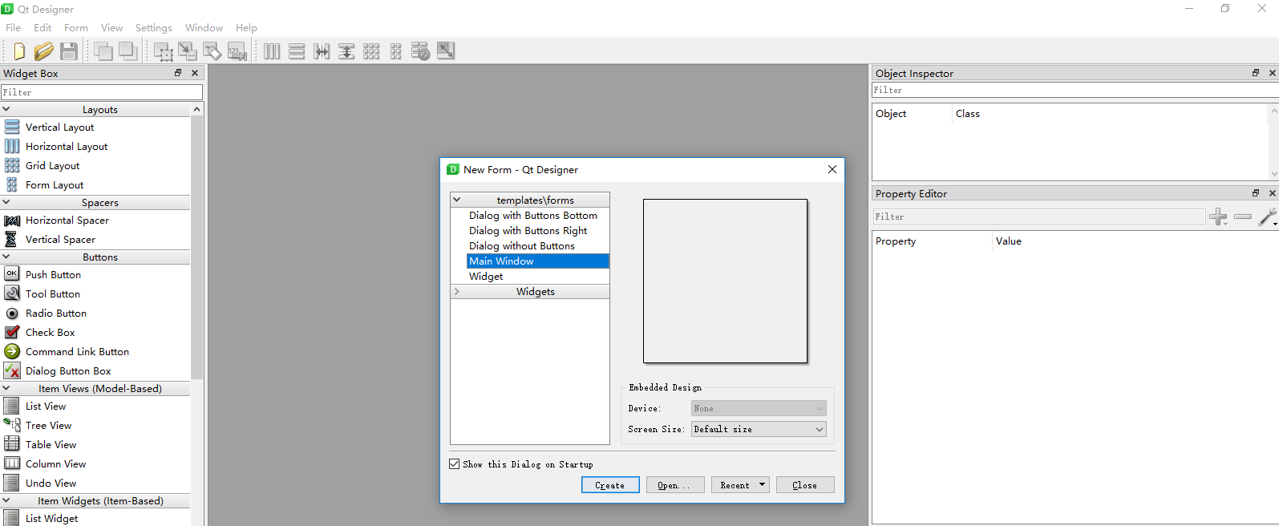
Task: Collapse Item Widgets (Item-Based) category
Action: (x=6, y=500)
